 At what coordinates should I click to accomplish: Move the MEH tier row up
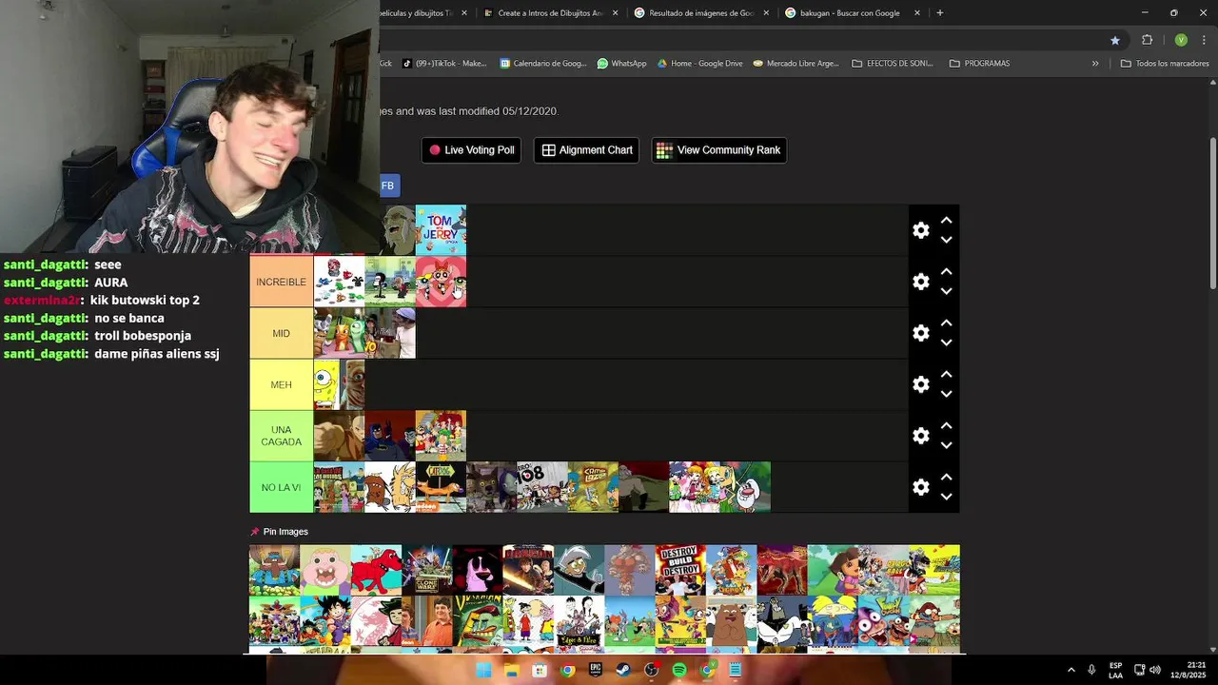point(947,374)
